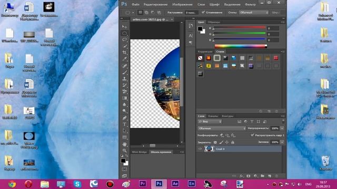Toggle Quick Mask mode
This screenshot has height=189, width=337.
click(x=124, y=169)
